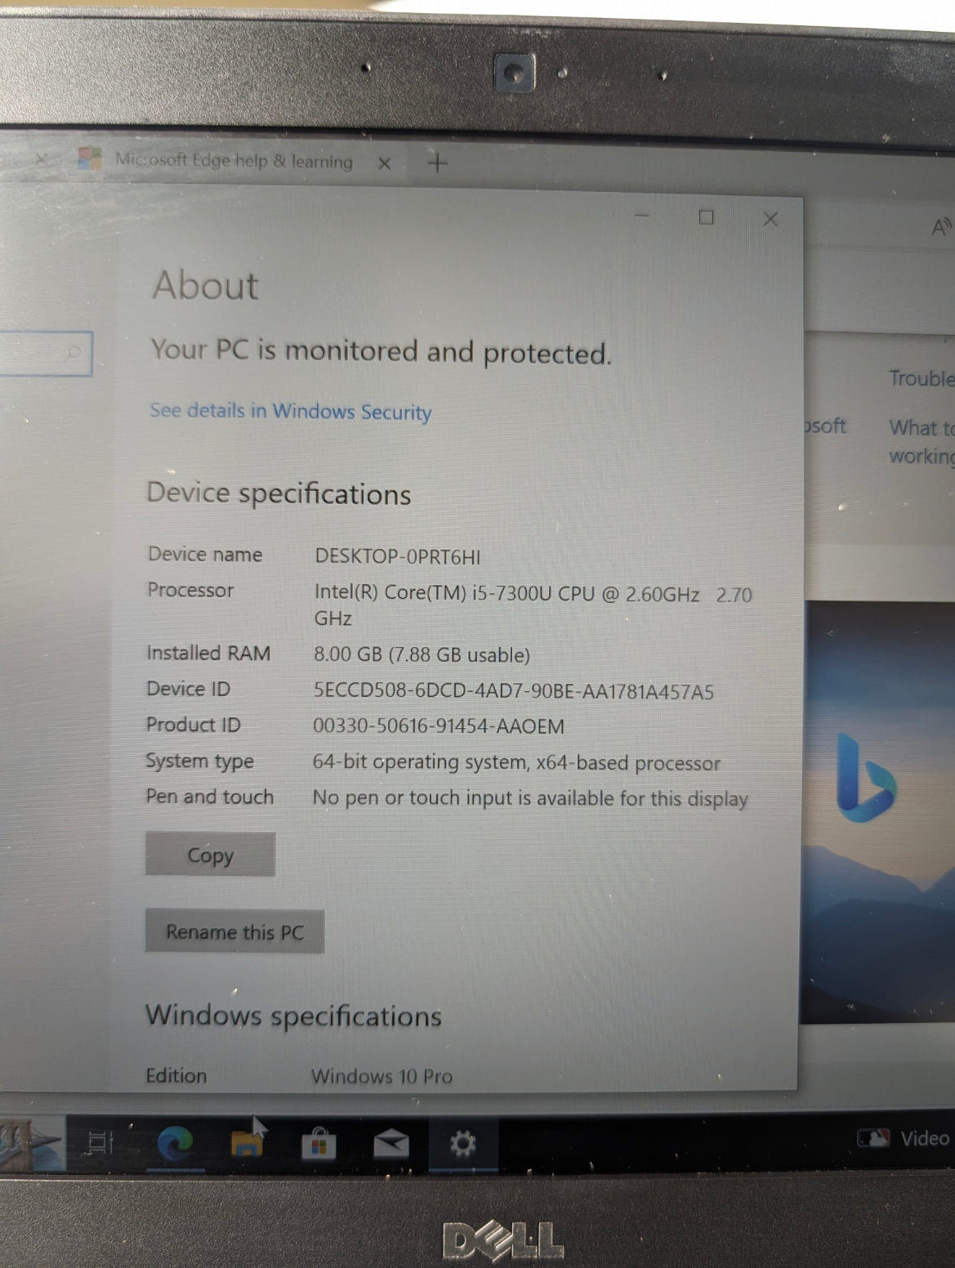Switch to the Microsoft Edge help & learning tab
The width and height of the screenshot is (955, 1268).
pyautogui.click(x=233, y=160)
